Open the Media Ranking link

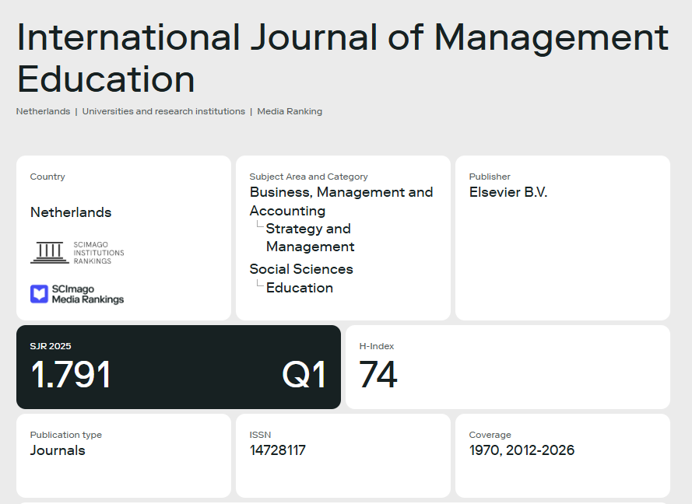[x=290, y=111]
